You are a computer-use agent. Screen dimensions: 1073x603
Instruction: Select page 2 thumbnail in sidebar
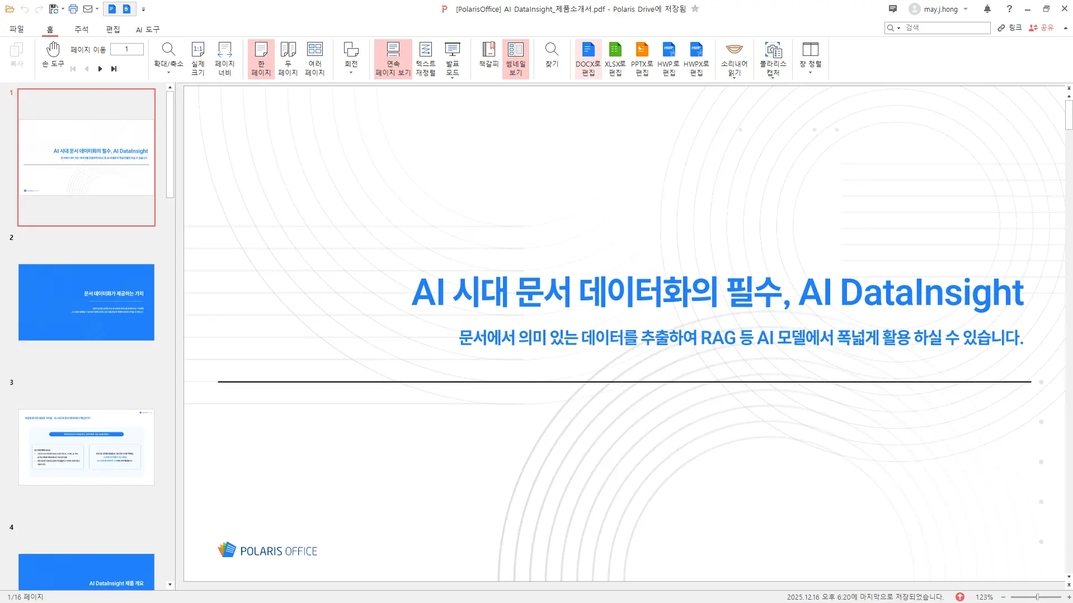click(x=86, y=302)
